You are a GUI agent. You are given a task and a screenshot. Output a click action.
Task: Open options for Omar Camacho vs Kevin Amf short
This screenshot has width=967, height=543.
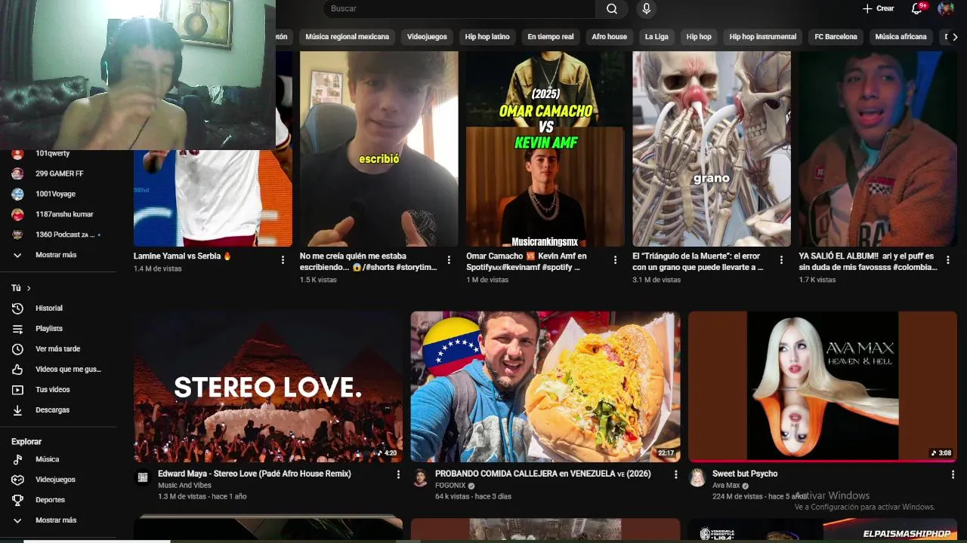coord(615,259)
